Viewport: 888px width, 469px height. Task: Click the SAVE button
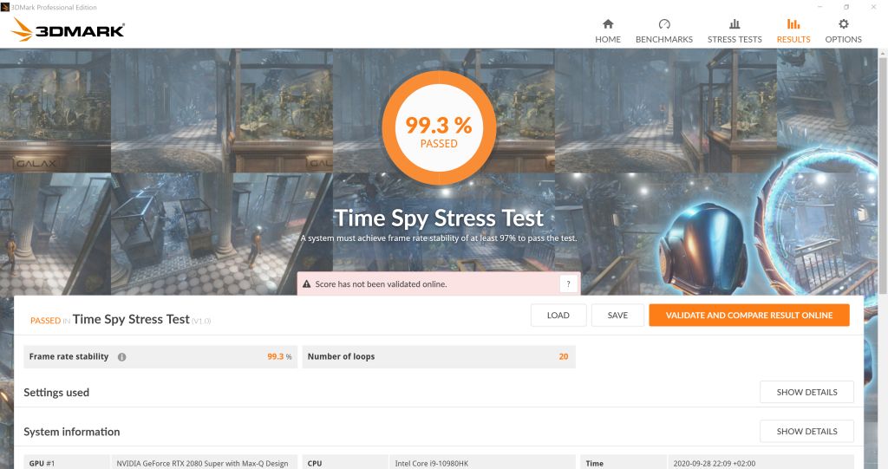[617, 315]
